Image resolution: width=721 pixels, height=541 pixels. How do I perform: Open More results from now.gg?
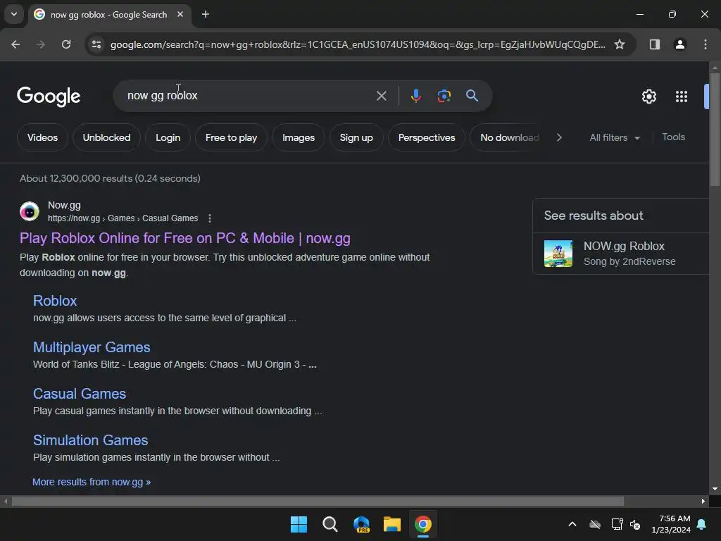(x=92, y=482)
